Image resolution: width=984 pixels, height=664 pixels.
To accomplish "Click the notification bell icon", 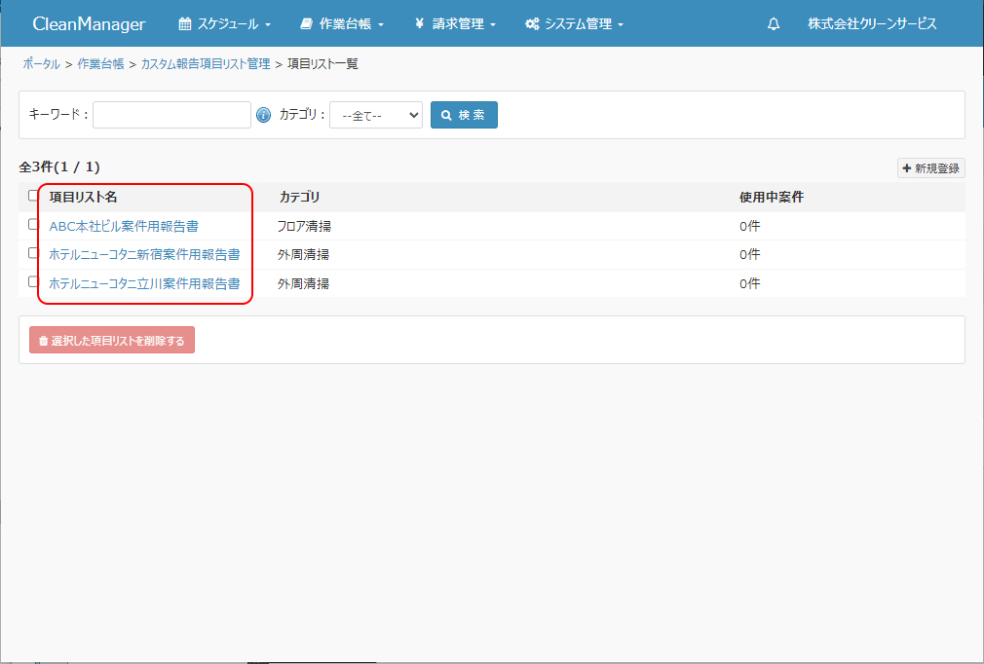I will pos(774,24).
